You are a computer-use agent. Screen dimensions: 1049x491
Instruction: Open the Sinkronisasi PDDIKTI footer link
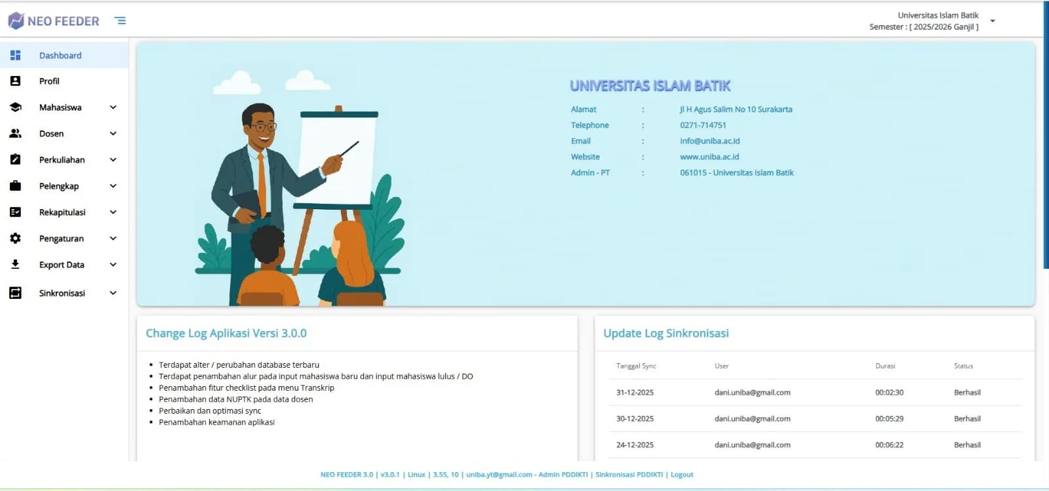(x=629, y=475)
